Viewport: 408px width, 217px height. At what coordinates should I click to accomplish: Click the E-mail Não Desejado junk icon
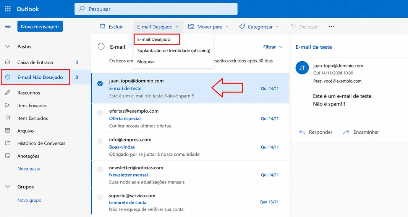pos(8,77)
